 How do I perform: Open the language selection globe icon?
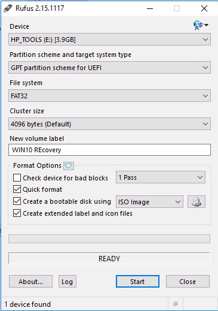(x=201, y=25)
